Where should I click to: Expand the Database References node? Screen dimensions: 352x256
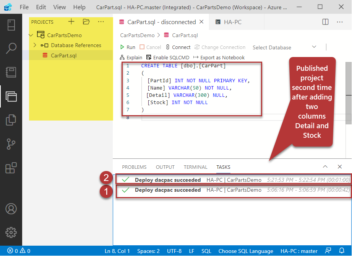[35, 45]
